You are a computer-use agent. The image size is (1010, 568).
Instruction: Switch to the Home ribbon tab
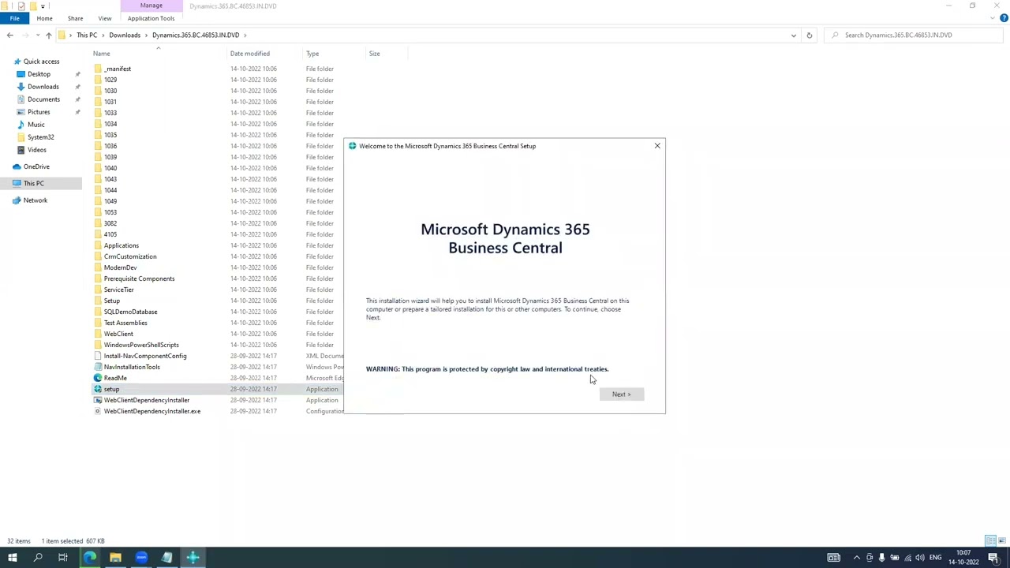[x=44, y=18]
